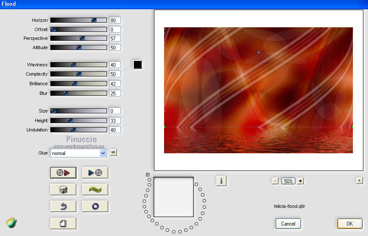
Task: Click the blue ring reset button
Action: pyautogui.click(x=95, y=207)
